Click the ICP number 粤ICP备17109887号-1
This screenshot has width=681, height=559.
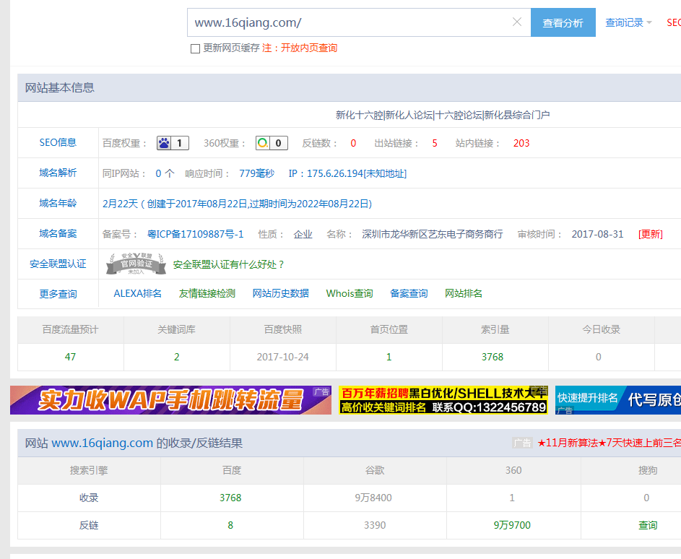coord(195,234)
